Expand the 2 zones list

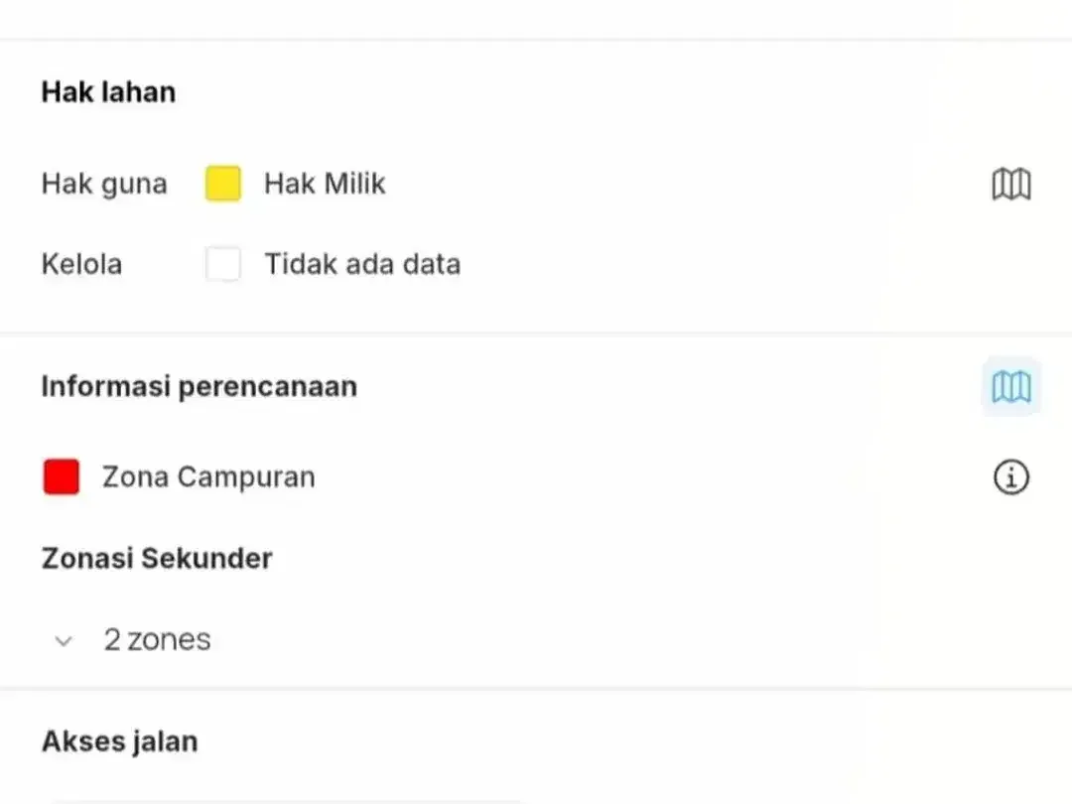(64, 640)
